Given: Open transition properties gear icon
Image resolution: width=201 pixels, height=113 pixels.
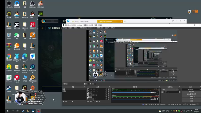Looking at the screenshot, I should 179,90.
